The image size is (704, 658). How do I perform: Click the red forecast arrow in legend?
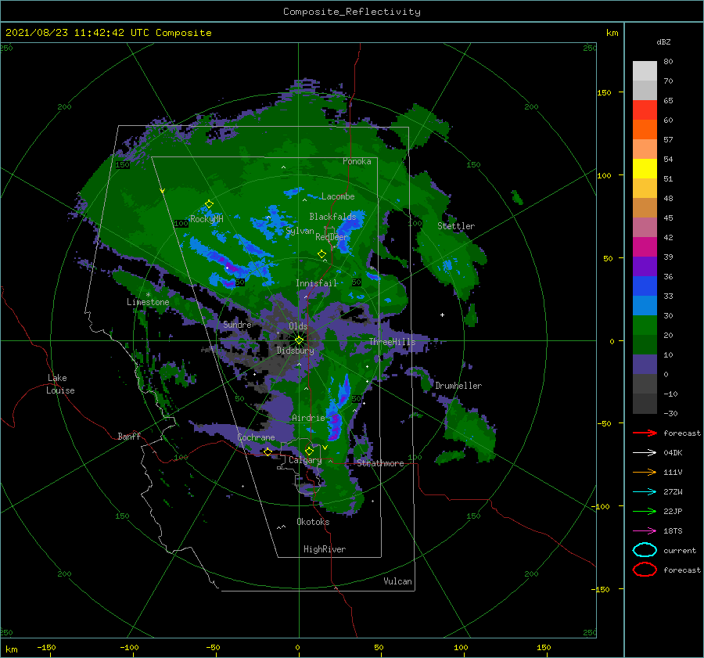pyautogui.click(x=645, y=433)
